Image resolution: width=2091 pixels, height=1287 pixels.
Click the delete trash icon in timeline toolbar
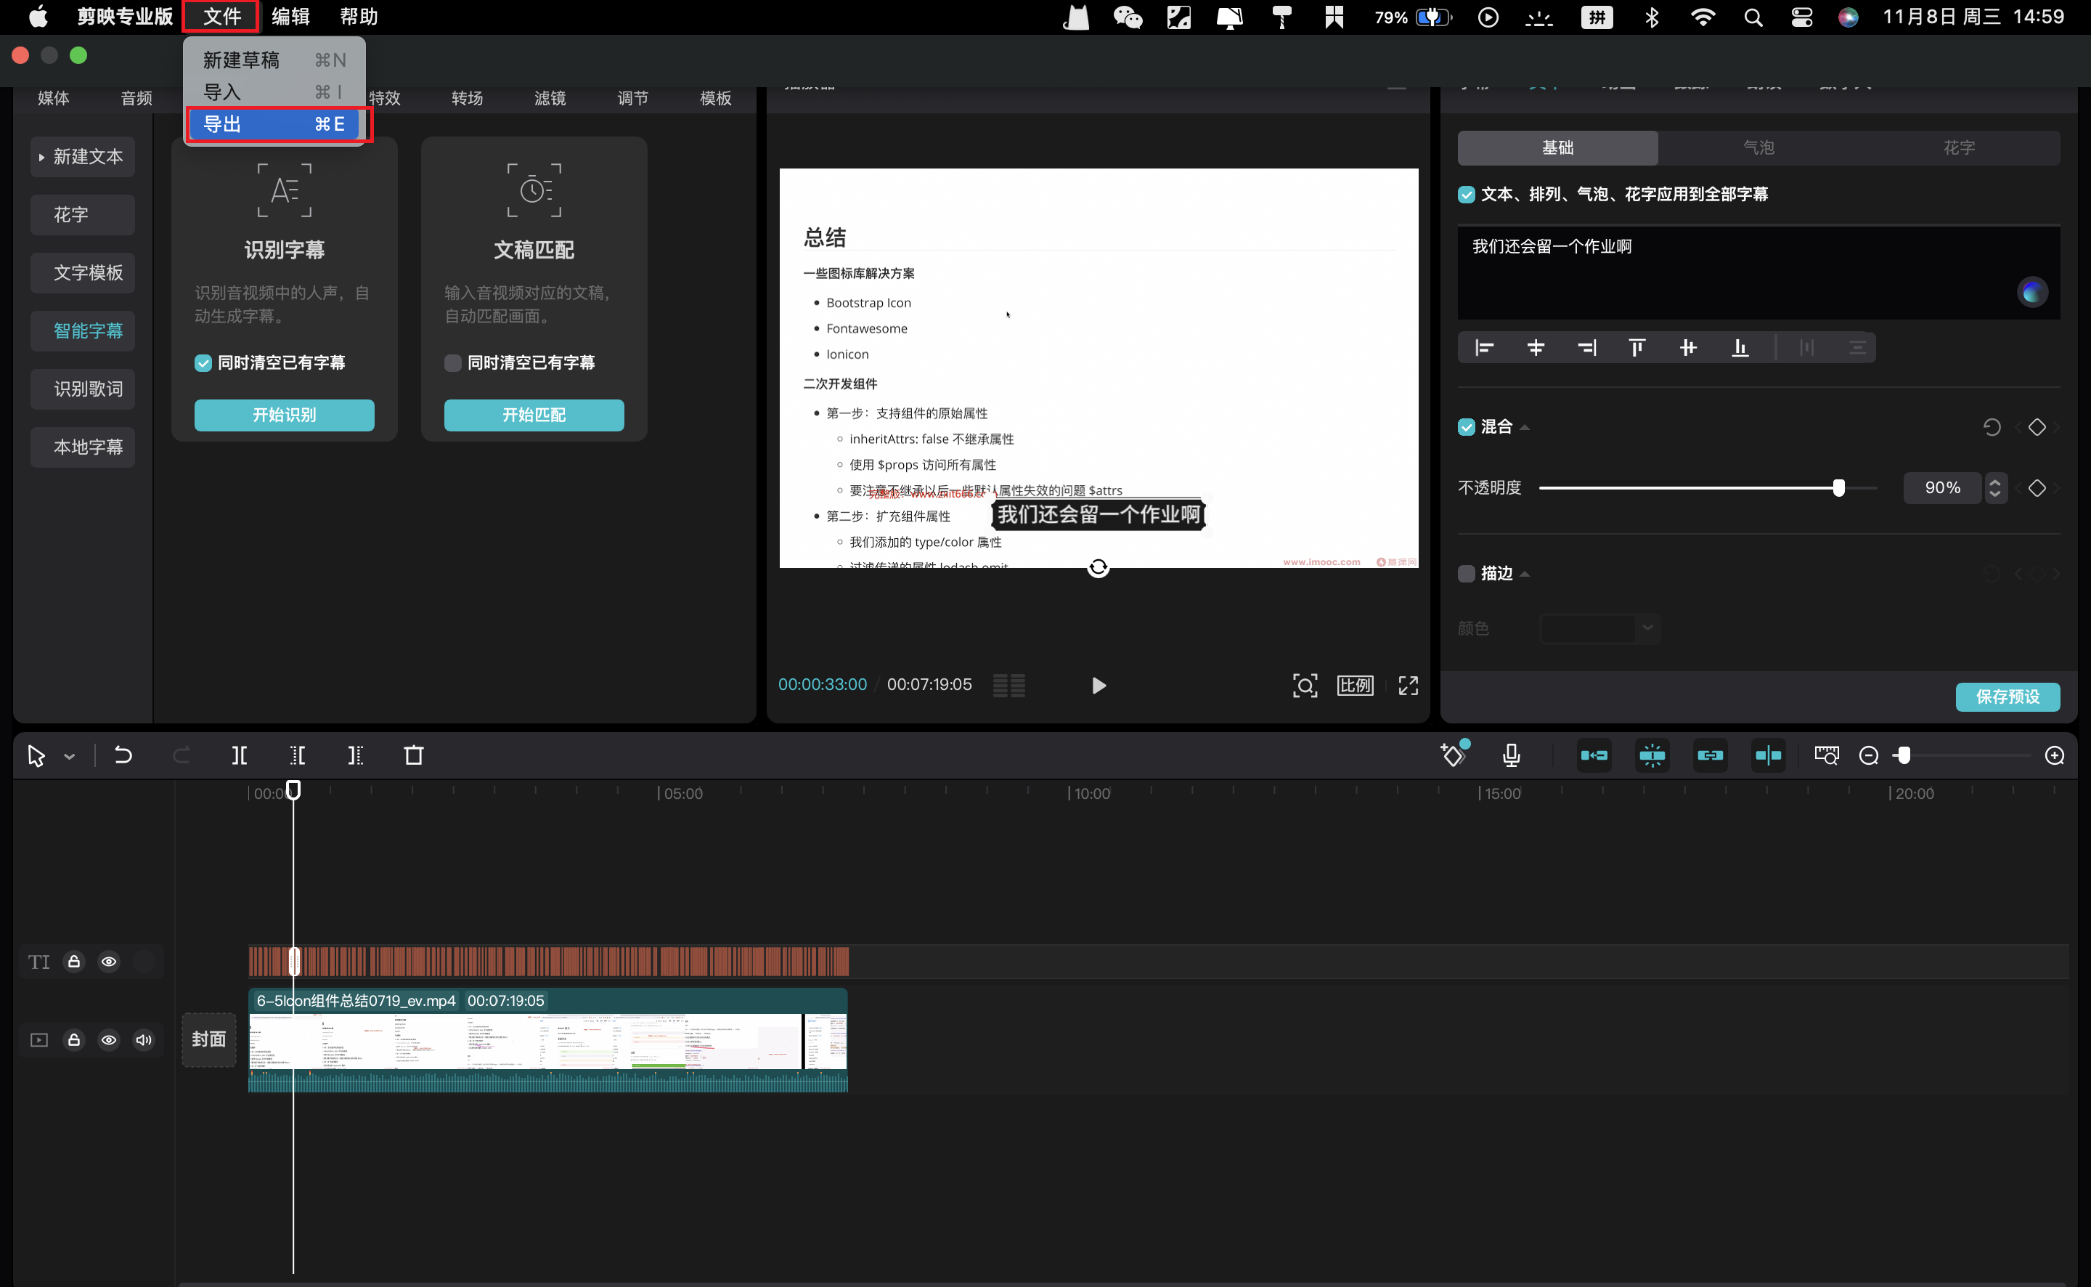[413, 755]
